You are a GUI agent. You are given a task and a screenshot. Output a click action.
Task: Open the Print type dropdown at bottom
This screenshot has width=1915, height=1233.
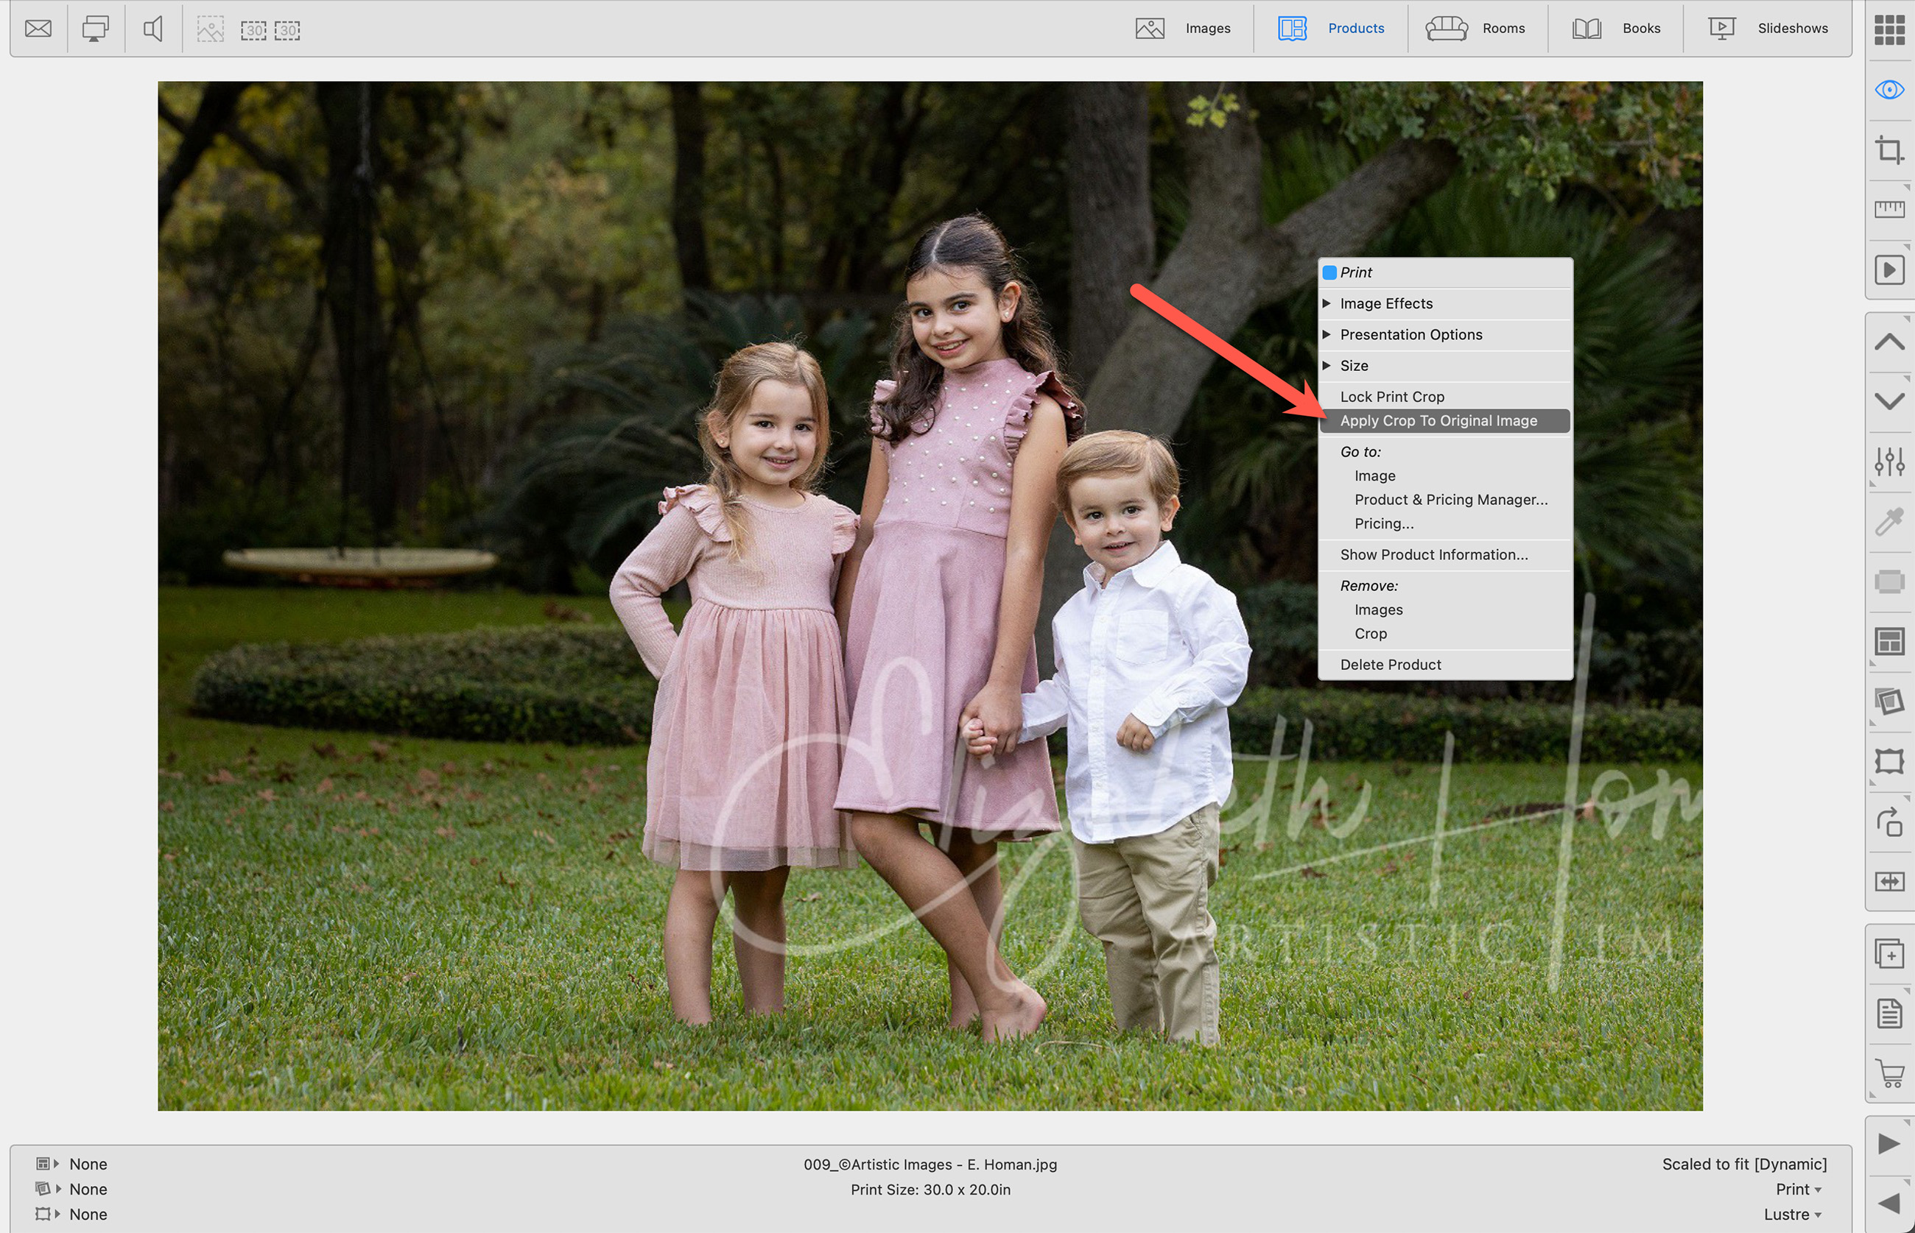pos(1798,1189)
